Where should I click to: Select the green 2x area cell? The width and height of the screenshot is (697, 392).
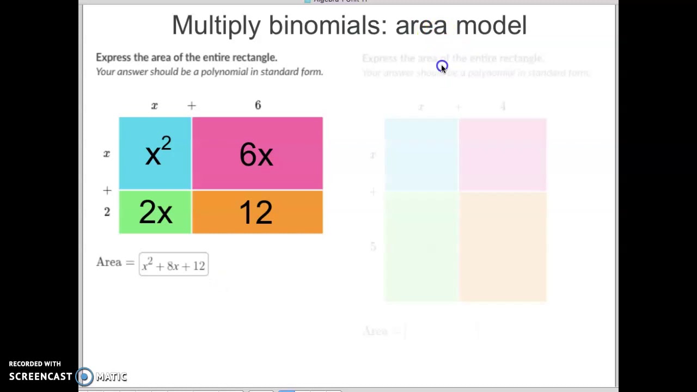155,212
